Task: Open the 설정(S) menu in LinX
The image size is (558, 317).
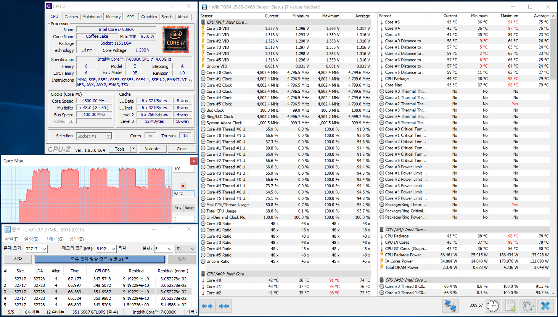Action: point(31,239)
